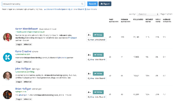Click the Followers column header

pos(138,20)
